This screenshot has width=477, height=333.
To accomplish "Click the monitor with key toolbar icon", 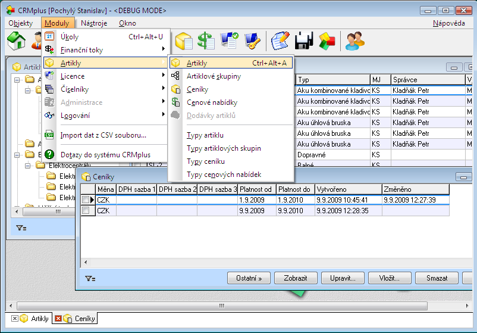I will [252, 41].
